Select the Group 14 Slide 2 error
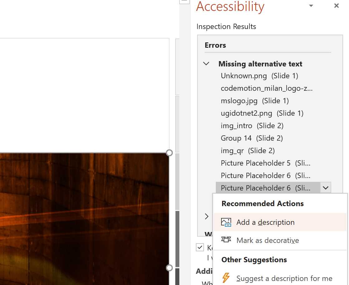Image resolution: width=349 pixels, height=285 pixels. pos(251,138)
